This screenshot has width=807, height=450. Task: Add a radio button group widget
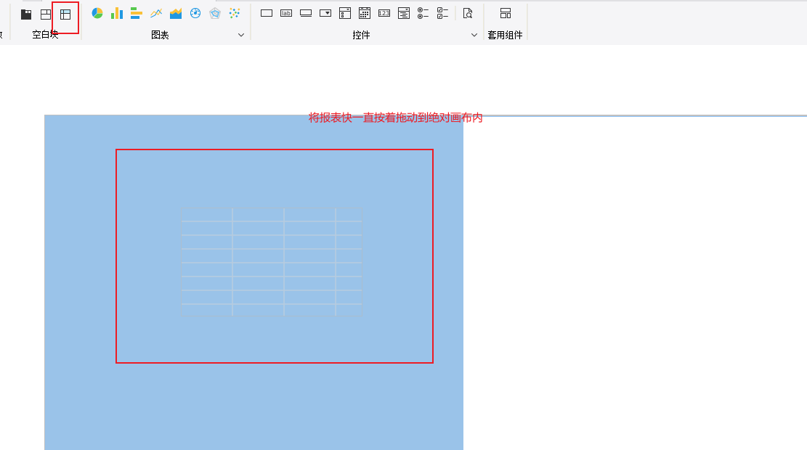(x=423, y=13)
